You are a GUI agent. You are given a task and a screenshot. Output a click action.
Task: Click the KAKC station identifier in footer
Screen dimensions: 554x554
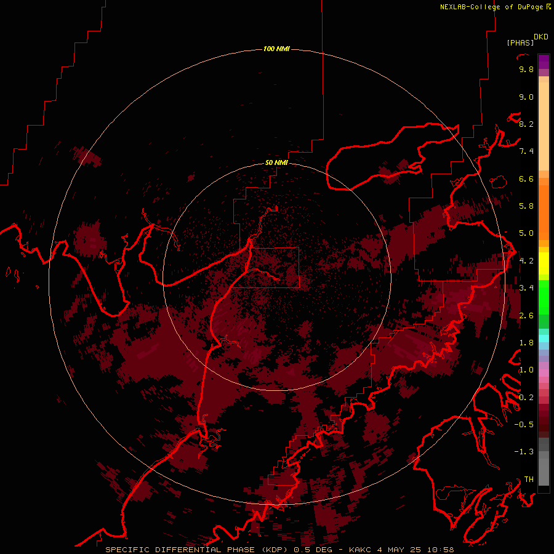(360, 550)
